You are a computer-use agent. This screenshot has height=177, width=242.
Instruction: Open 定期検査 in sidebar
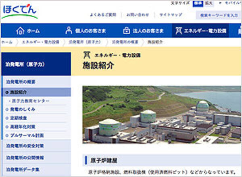[x=19, y=118]
